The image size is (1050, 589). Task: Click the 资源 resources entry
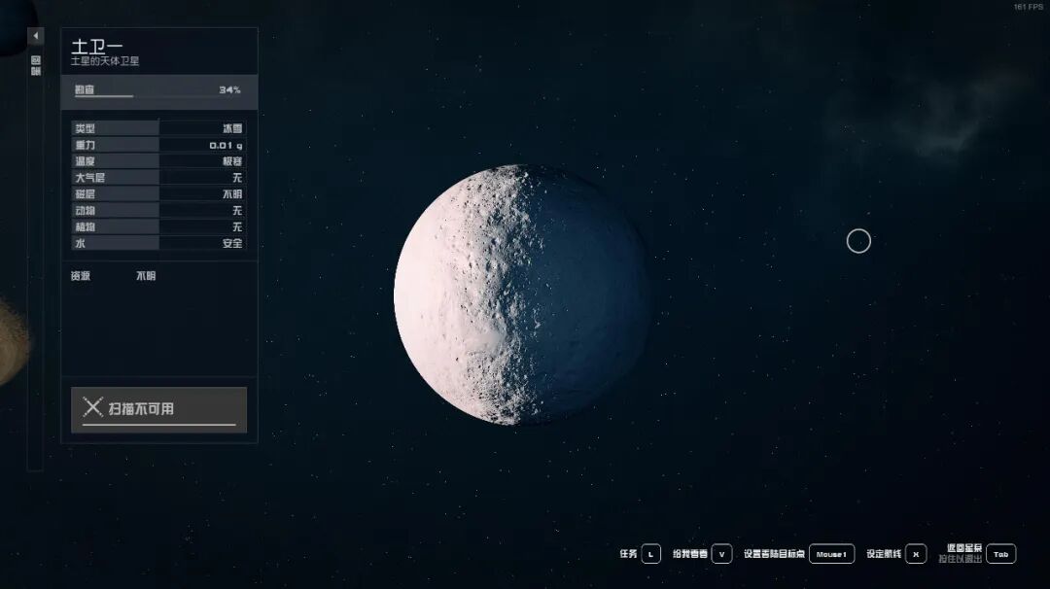(113, 276)
